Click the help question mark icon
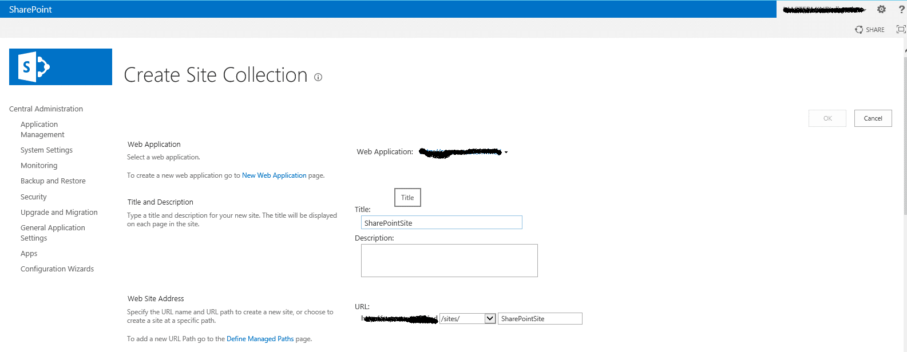The width and height of the screenshot is (907, 352). click(x=902, y=9)
